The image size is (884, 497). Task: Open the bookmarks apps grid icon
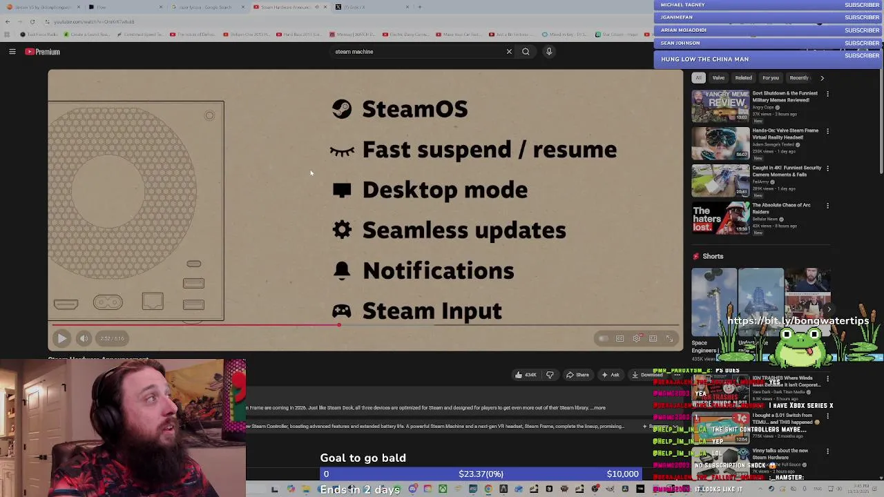pyautogui.click(x=6, y=35)
